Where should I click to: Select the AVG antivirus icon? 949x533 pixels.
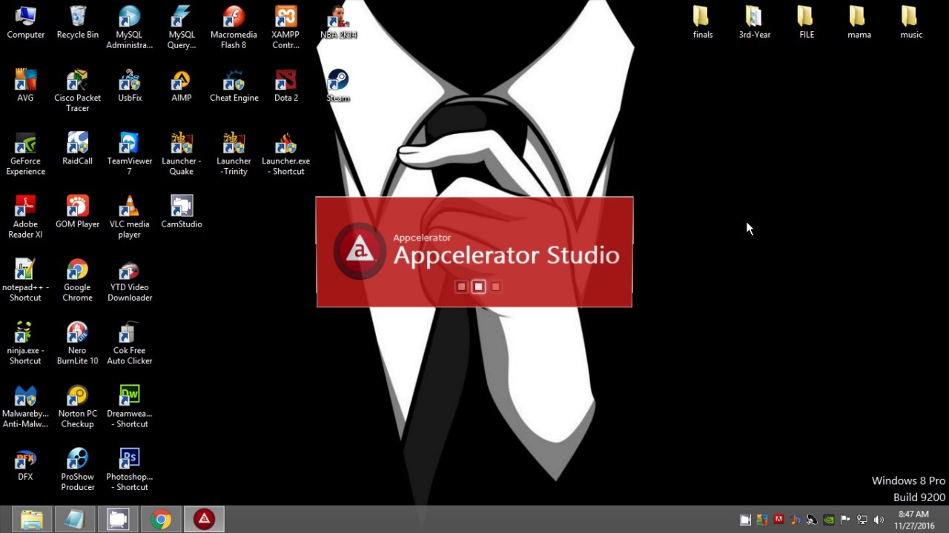(26, 86)
